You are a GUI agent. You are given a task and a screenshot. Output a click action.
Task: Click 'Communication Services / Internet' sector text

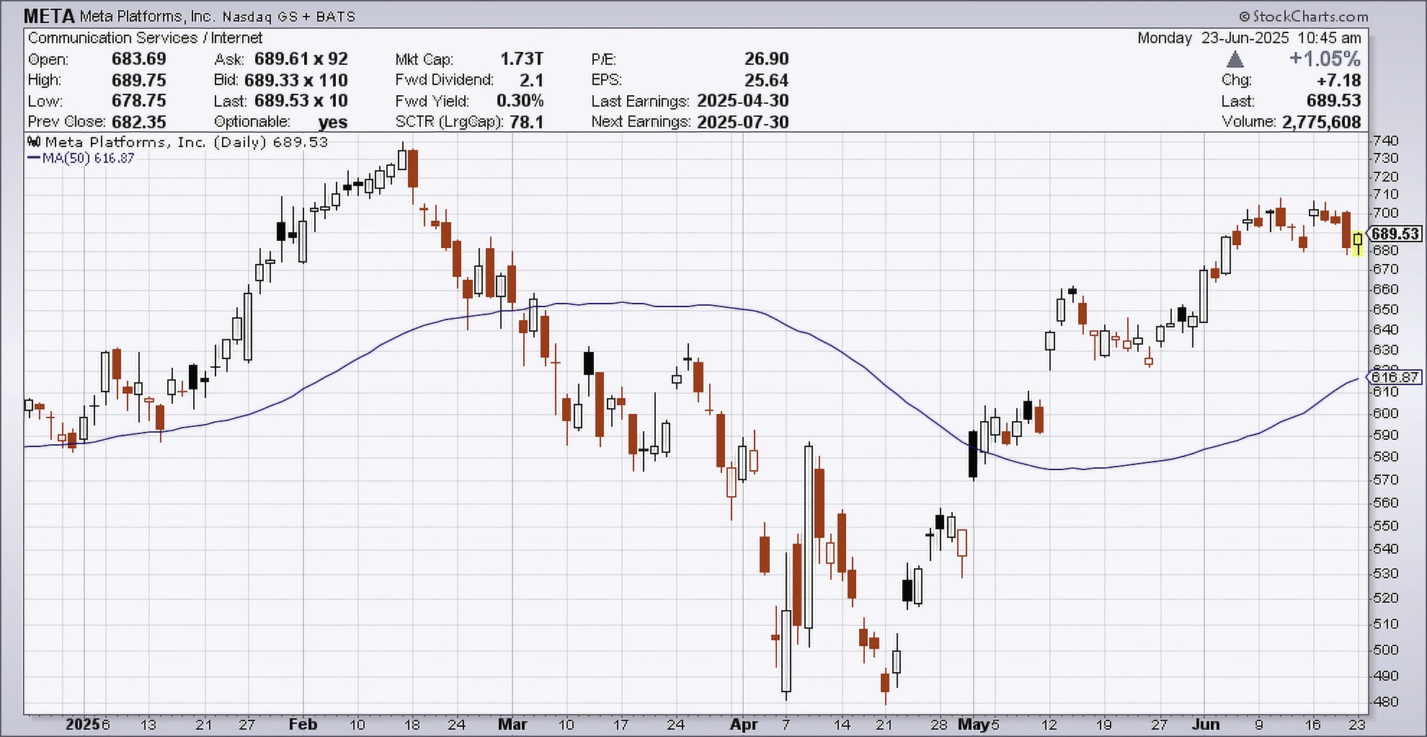(x=145, y=37)
